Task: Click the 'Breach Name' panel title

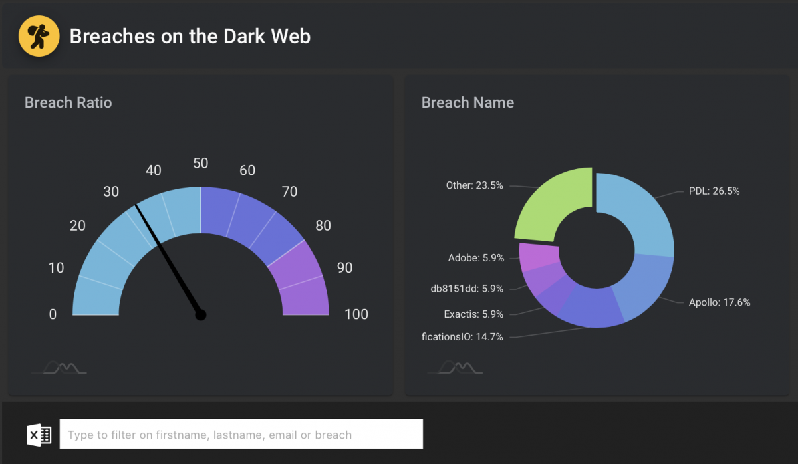Action: 467,102
